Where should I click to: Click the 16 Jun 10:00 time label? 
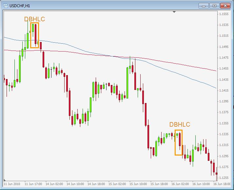tap(201, 184)
